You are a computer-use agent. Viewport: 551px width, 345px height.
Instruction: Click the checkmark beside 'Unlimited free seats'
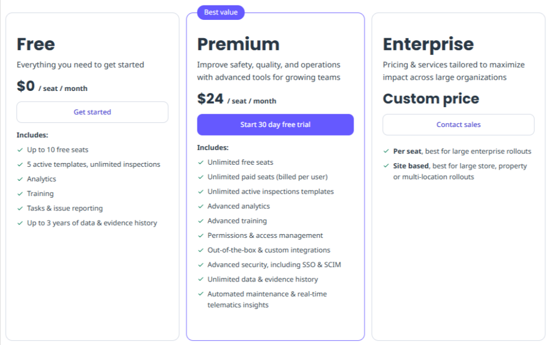coord(200,162)
